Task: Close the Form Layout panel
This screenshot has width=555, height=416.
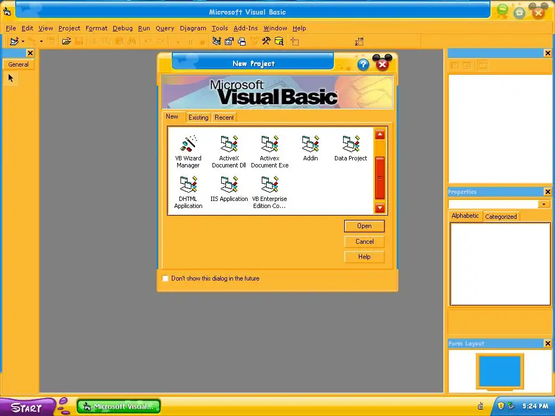Action: point(547,343)
